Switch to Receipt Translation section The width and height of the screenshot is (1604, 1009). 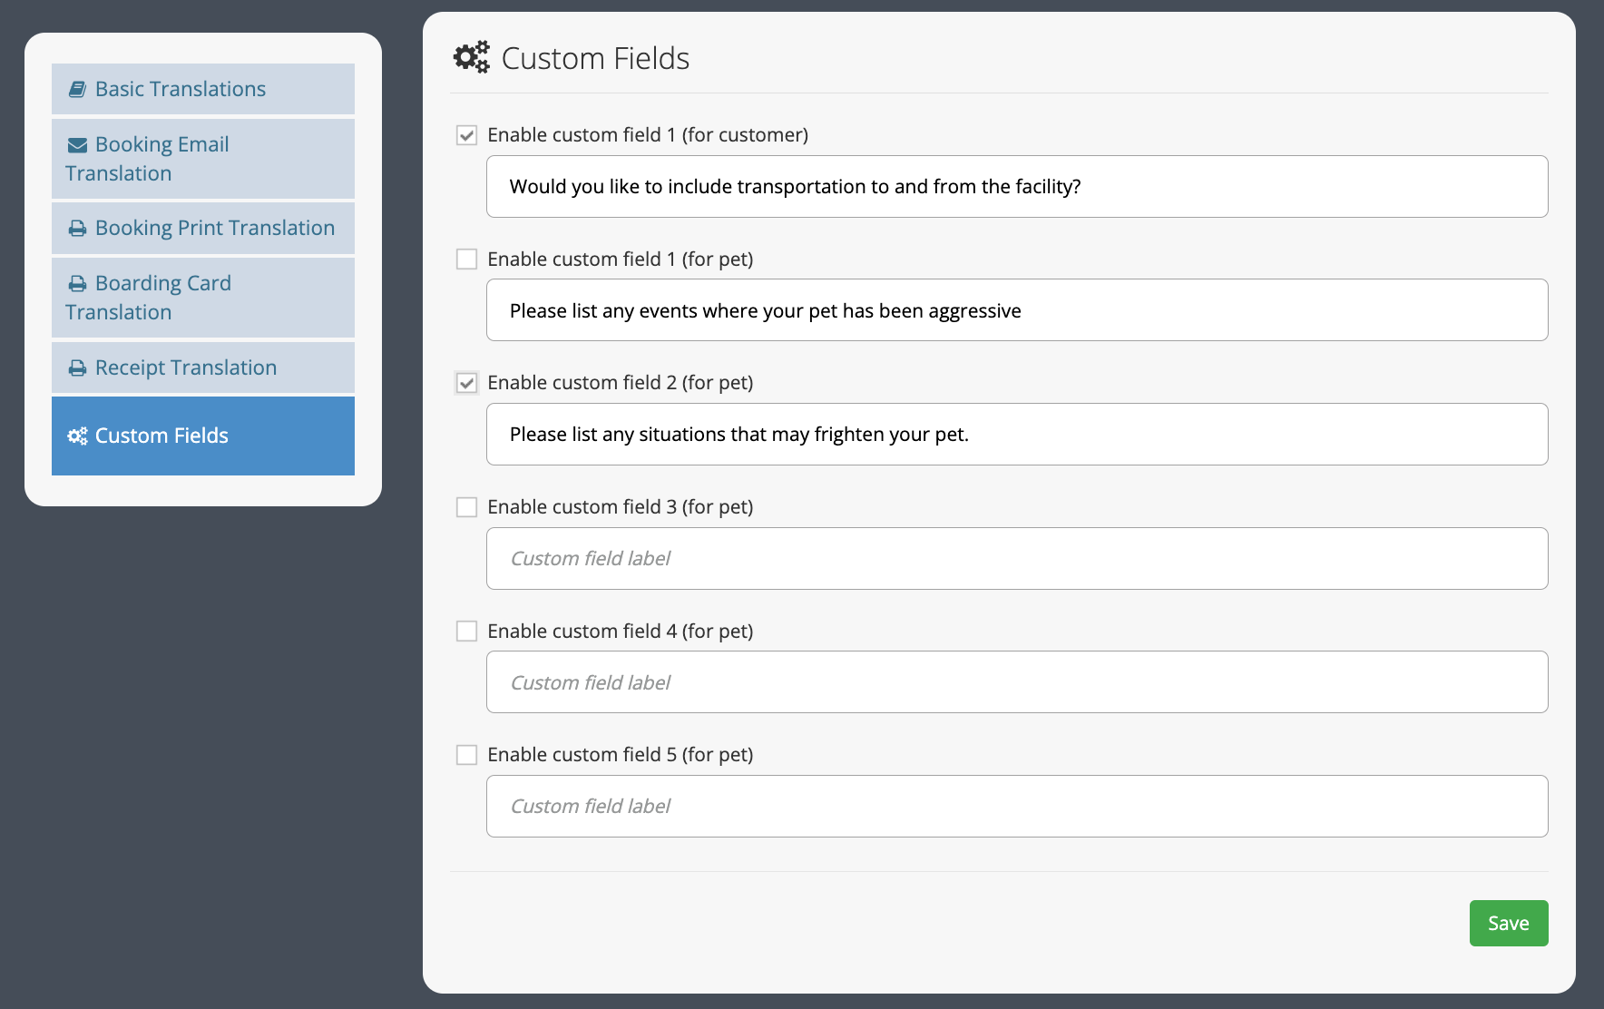tap(203, 367)
